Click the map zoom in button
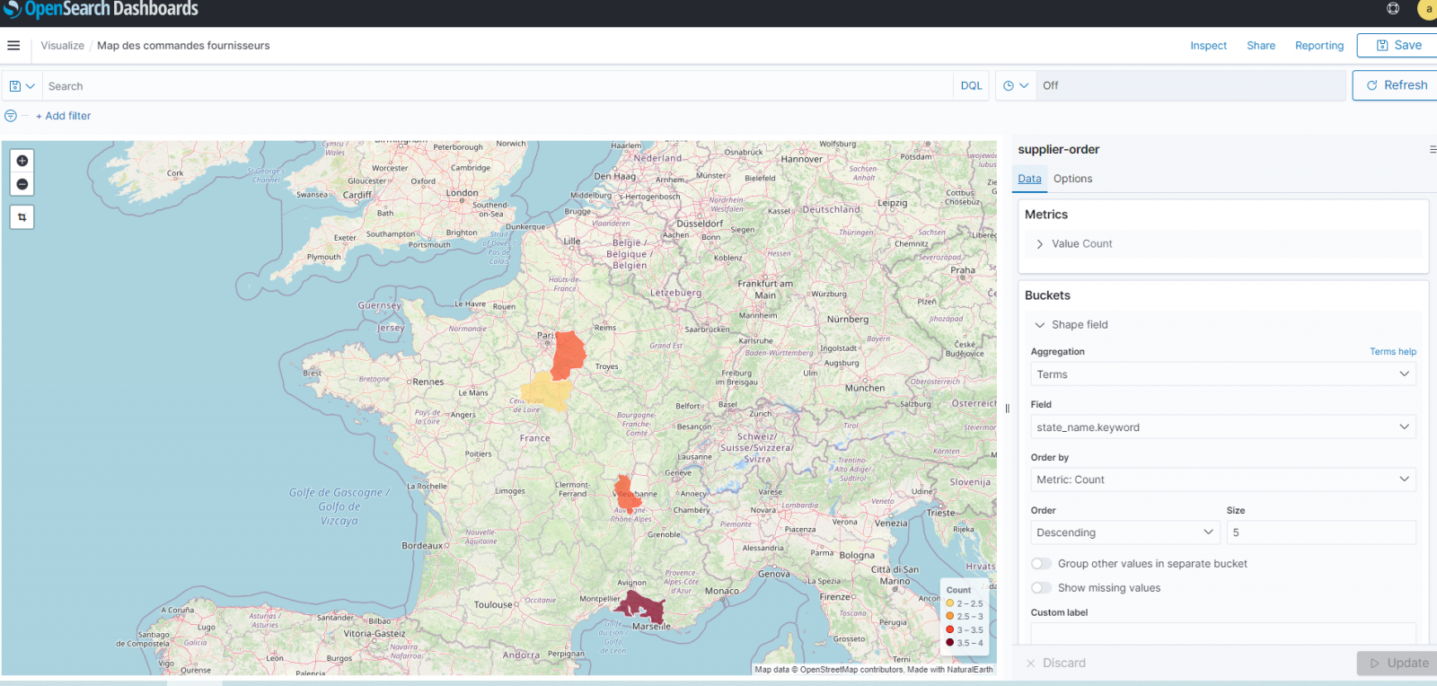This screenshot has height=686, width=1437. [x=22, y=161]
